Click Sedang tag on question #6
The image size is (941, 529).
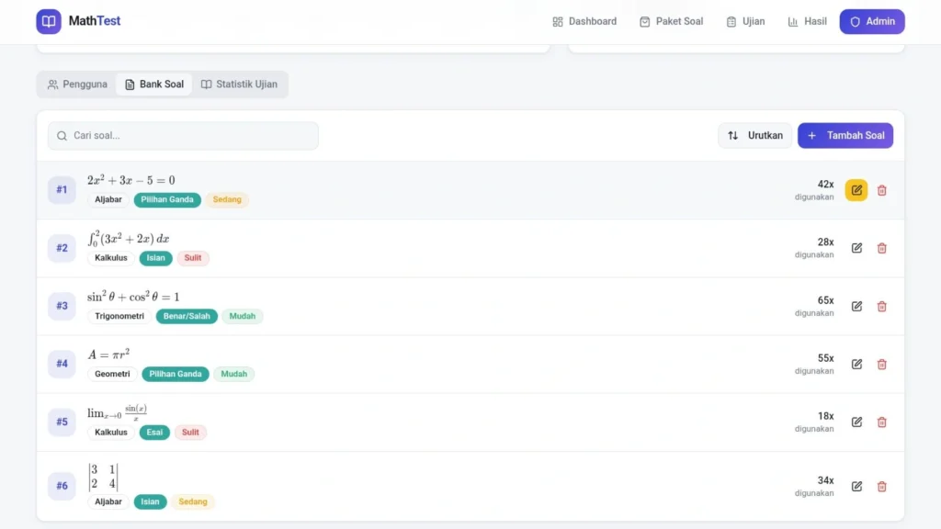click(x=193, y=501)
